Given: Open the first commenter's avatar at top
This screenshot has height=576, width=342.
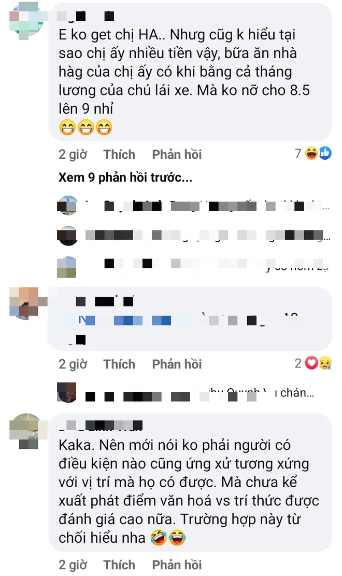Looking at the screenshot, I should (25, 20).
